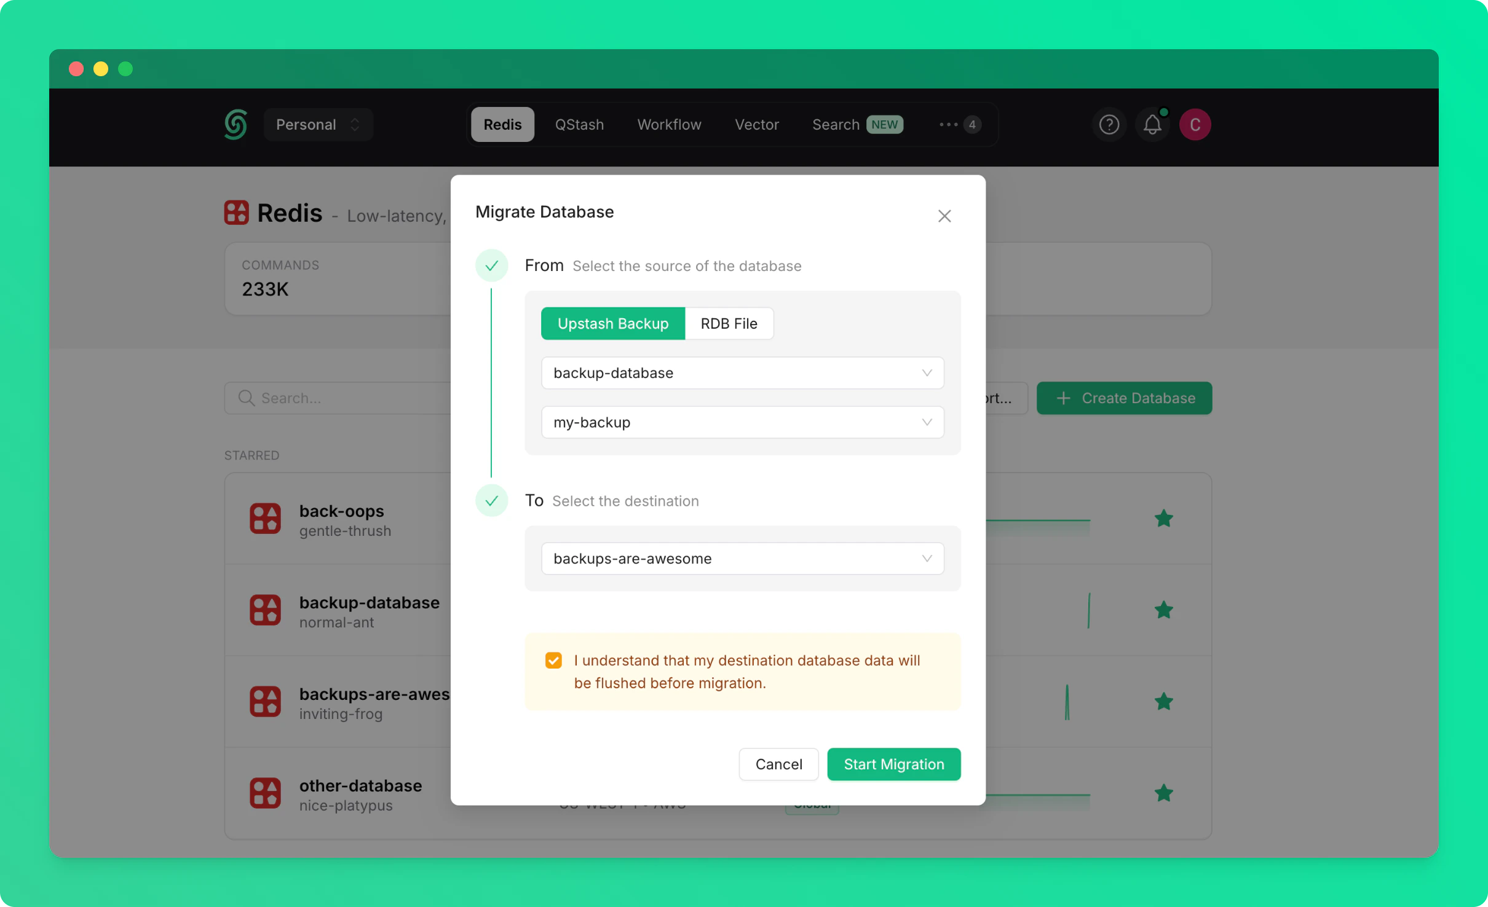Cancel the migration dialog
Viewport: 1488px width, 907px height.
(x=778, y=764)
